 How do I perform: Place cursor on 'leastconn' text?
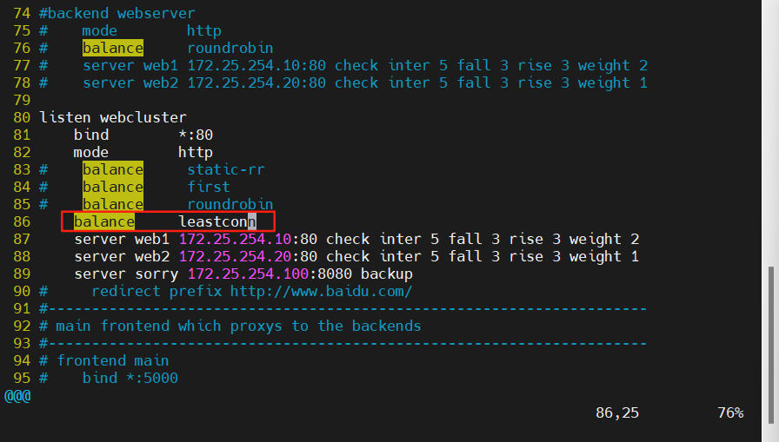[x=217, y=221]
